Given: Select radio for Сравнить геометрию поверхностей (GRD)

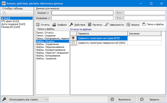Looking at the screenshot, I should [x=73, y=43].
